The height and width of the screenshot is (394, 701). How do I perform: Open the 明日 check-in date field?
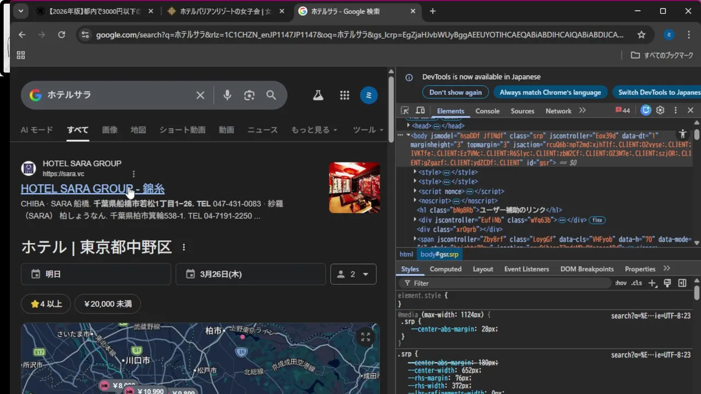tap(96, 274)
